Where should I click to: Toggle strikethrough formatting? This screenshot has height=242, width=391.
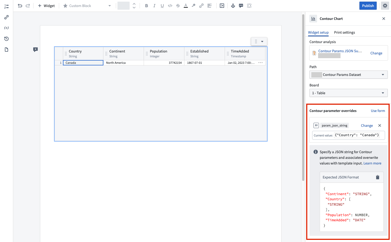pos(178,6)
